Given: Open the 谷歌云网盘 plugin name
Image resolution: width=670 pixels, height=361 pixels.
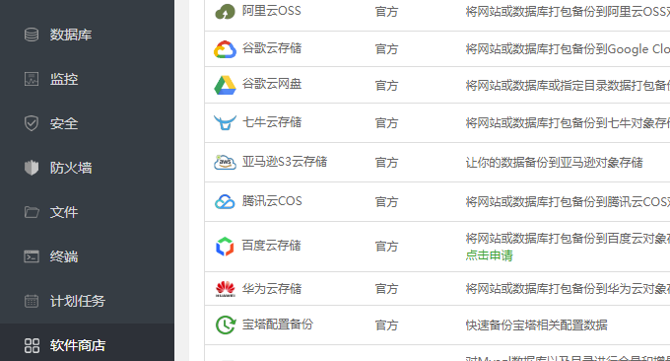Looking at the screenshot, I should [272, 84].
